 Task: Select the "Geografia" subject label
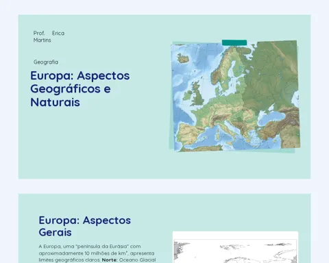46,62
